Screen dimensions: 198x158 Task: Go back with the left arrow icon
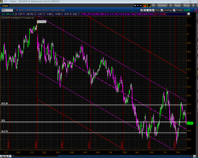coord(138,6)
